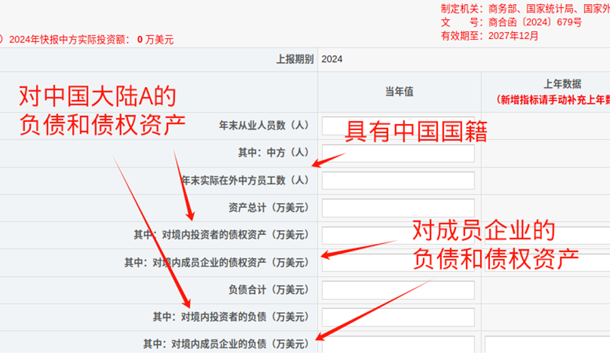
Task: Focus the 其中：中方（人） input box
Action: coord(398,153)
